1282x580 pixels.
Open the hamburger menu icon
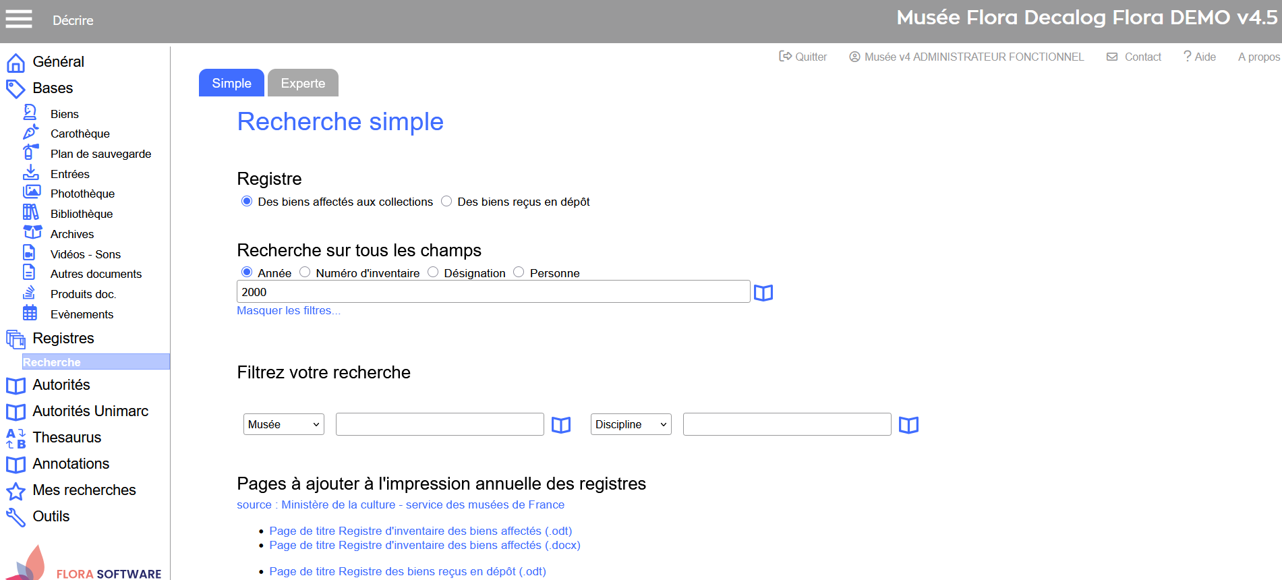[x=19, y=19]
